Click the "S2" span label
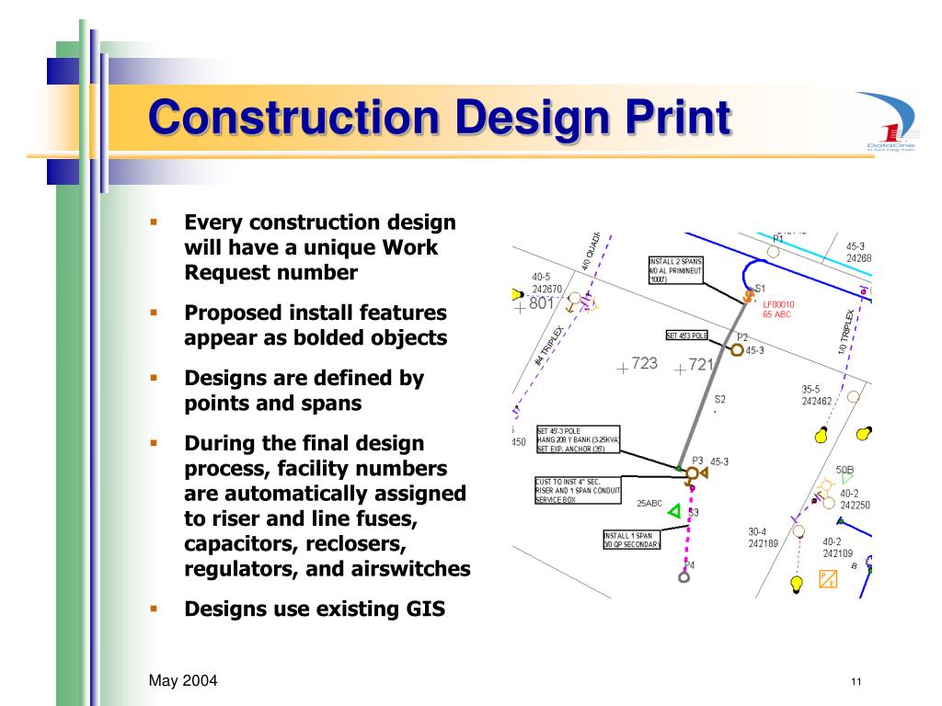The height and width of the screenshot is (706, 942). (719, 399)
